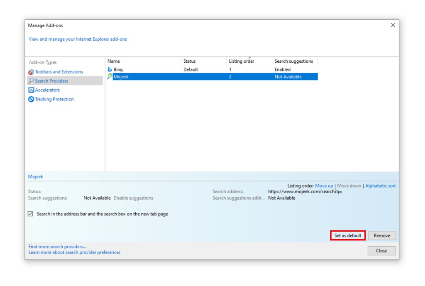425x286 pixels.
Task: Click the Bing logo icon
Action: point(110,69)
